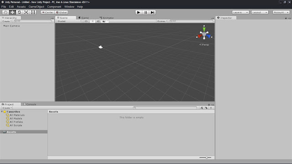This screenshot has width=292, height=164.
Task: Select the Scale tool
Action: click(x=26, y=12)
